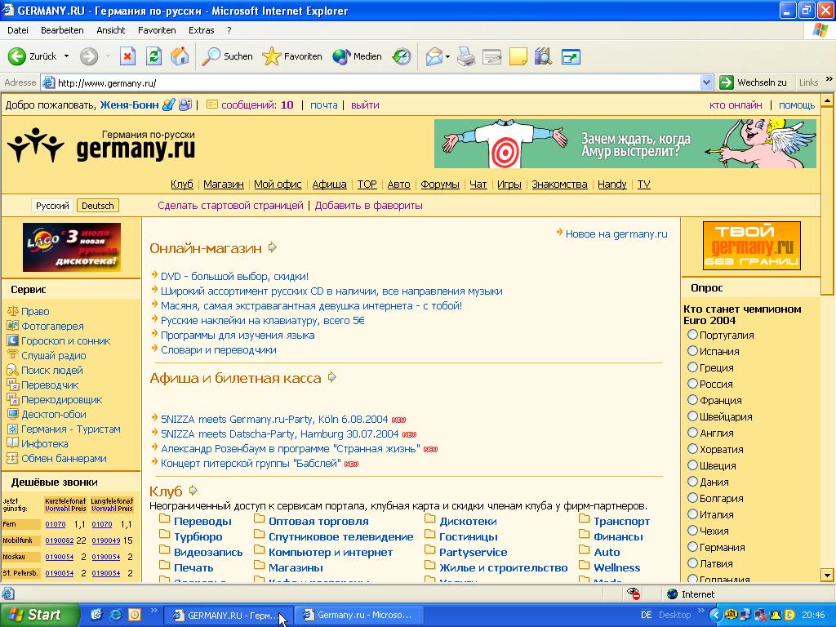Screen dimensions: 836x627
Task: Open the Medien toolbar button
Action: click(357, 56)
